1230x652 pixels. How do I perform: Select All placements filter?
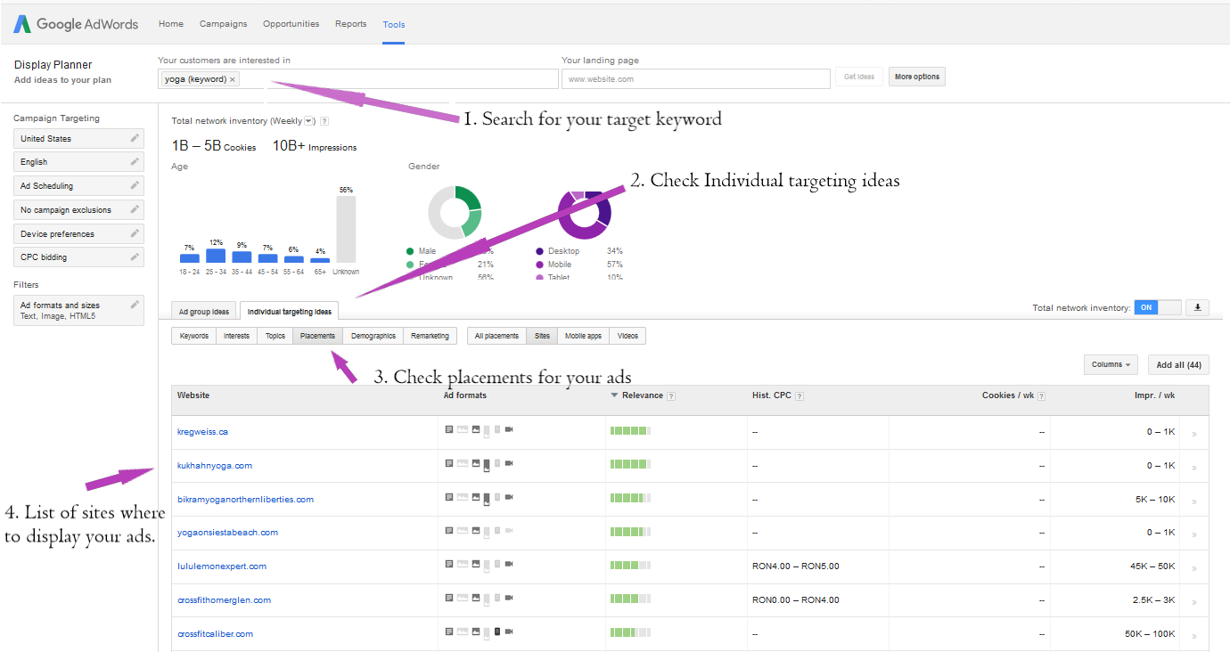496,336
